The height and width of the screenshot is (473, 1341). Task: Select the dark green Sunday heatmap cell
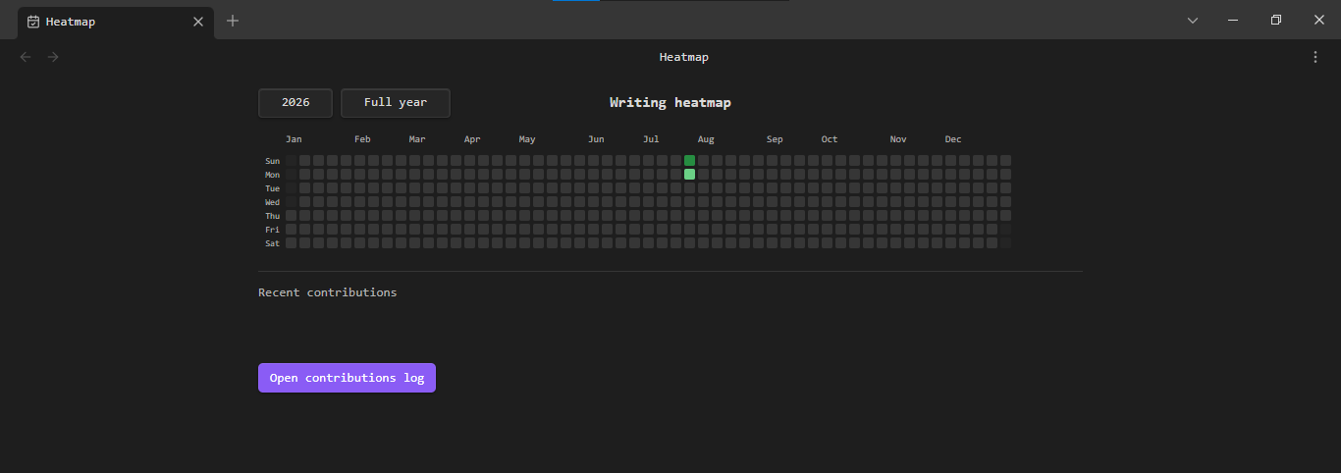tap(690, 160)
